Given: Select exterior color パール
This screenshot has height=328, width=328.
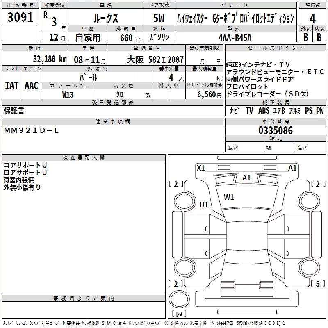Looking at the screenshot, I should tap(88, 77).
